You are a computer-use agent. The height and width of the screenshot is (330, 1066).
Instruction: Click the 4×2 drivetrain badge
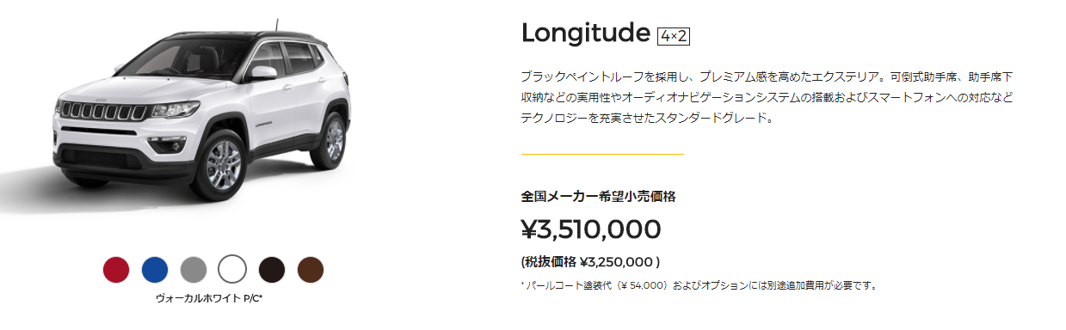(x=675, y=36)
